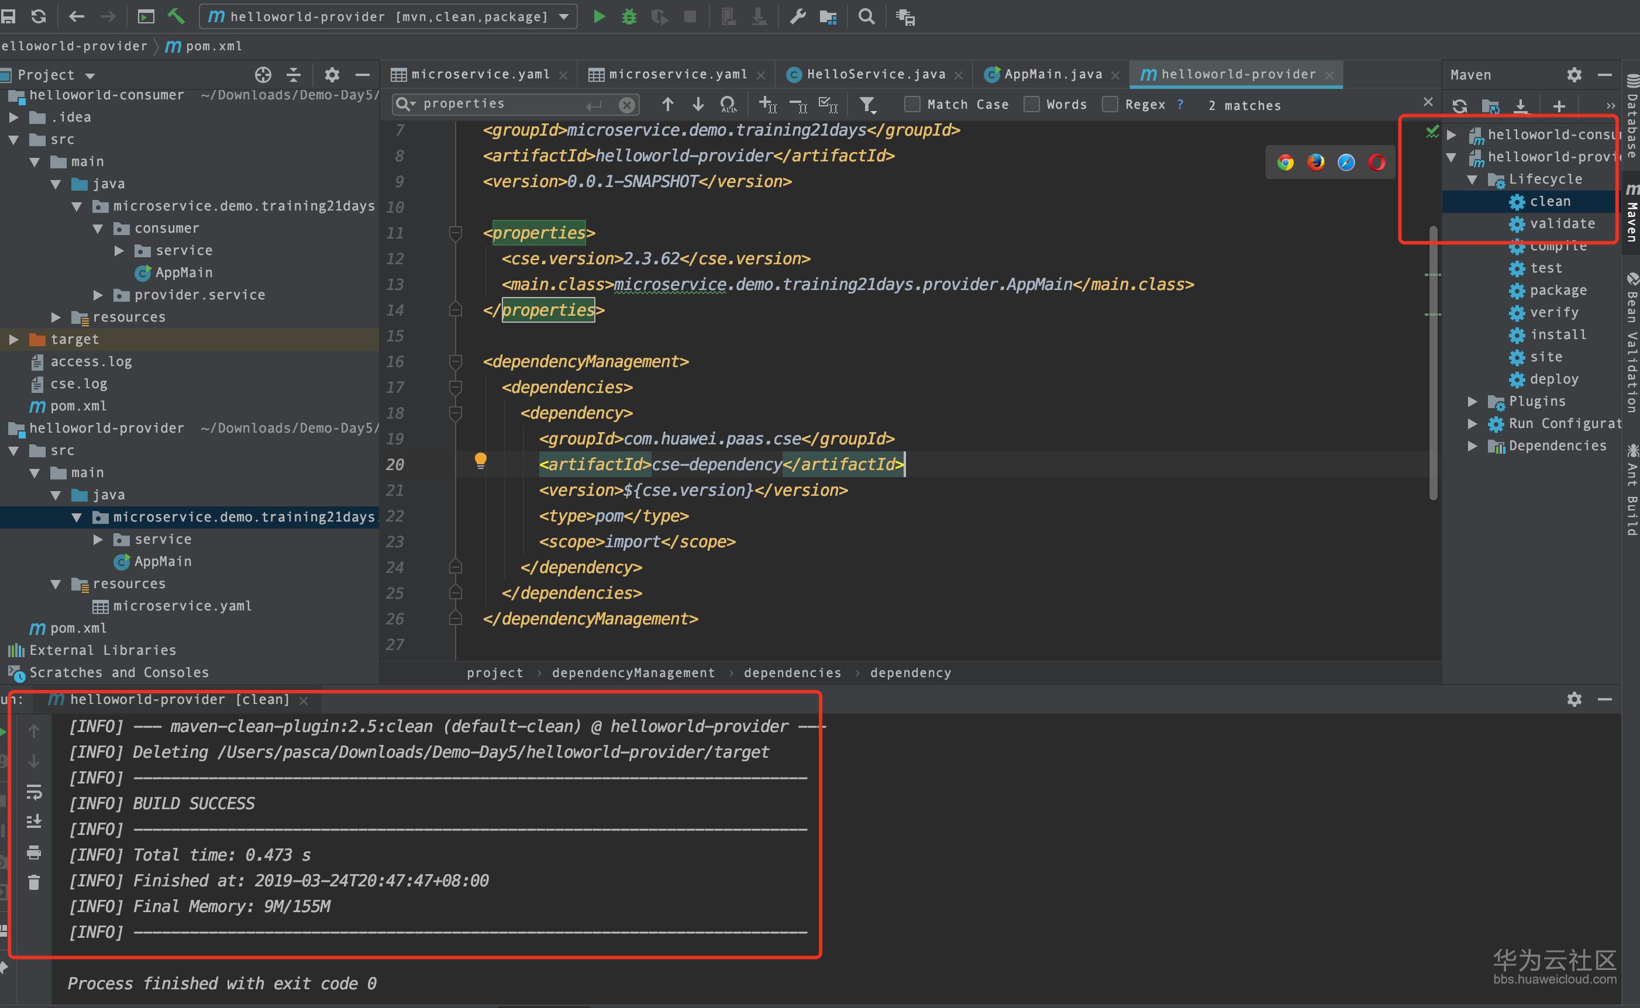Toggle the Words checkbox
The width and height of the screenshot is (1640, 1008).
click(x=1031, y=105)
